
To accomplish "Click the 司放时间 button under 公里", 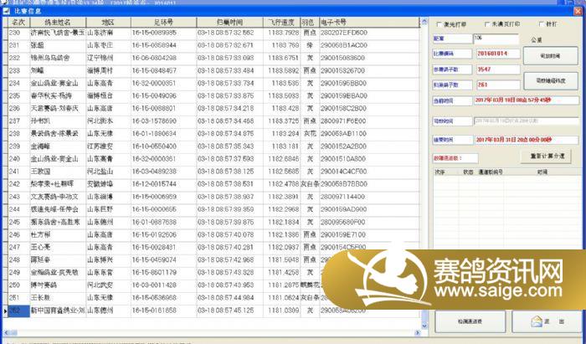I will point(551,56).
